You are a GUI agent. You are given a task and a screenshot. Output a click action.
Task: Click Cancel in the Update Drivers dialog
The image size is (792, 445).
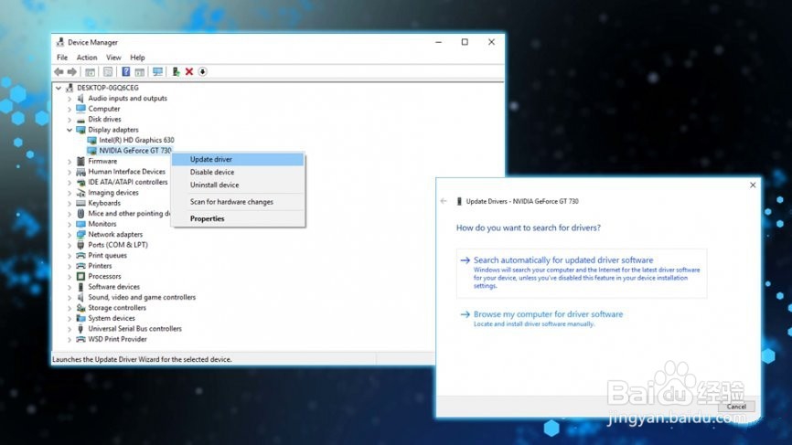736,406
